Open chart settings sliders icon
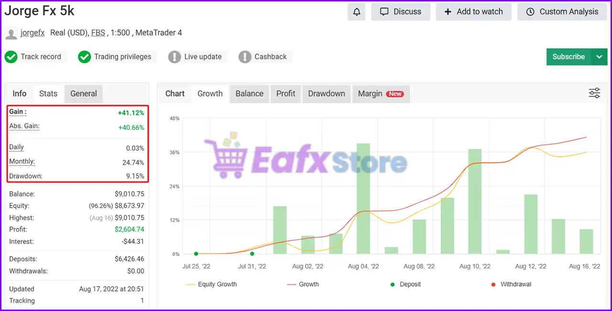 click(x=594, y=93)
